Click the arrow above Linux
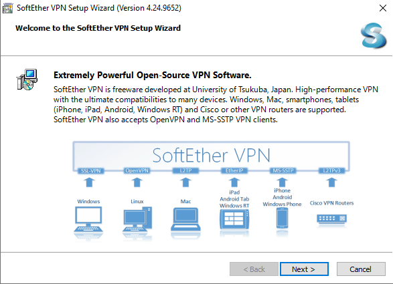The image size is (393, 284). (x=137, y=182)
